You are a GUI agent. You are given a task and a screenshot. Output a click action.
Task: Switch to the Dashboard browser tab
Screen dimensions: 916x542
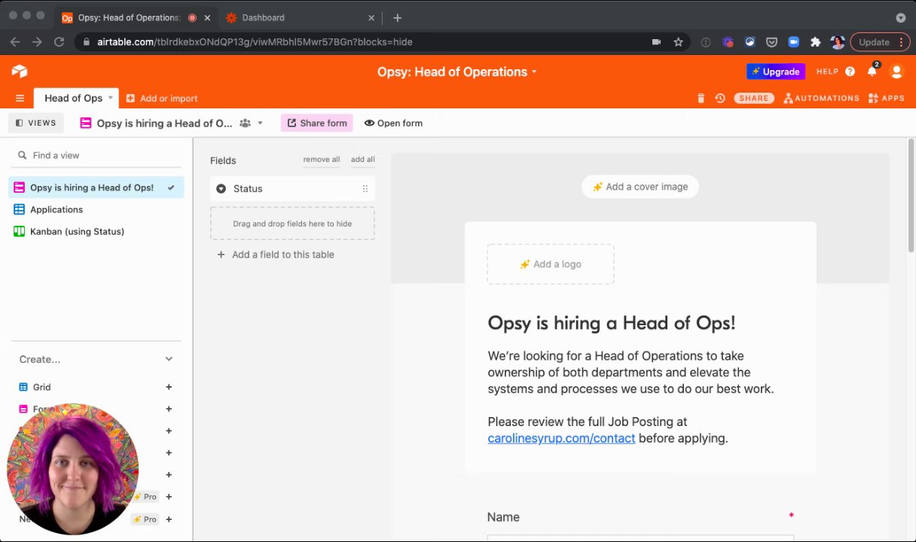pos(263,17)
